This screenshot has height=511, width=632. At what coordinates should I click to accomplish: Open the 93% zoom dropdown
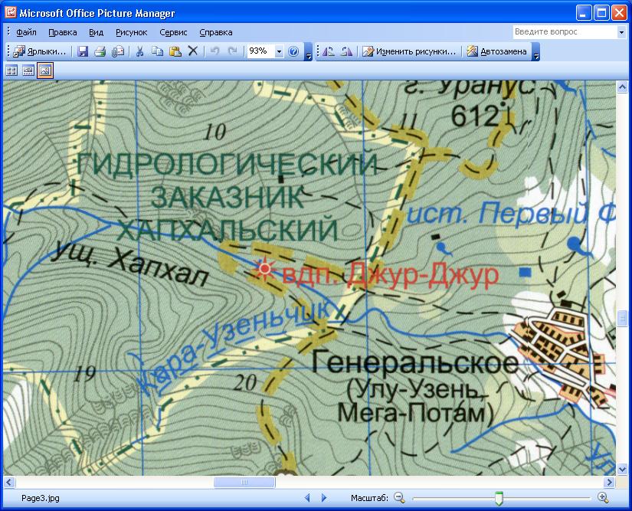coord(279,51)
